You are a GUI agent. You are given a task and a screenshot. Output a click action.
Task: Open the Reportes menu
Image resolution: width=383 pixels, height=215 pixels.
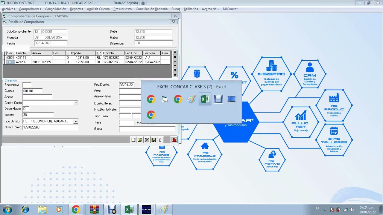[77, 9]
